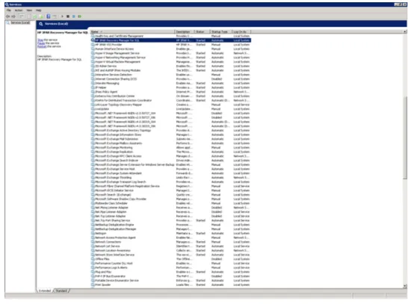Select Net.Tcp Port Sharing Service row

point(170,220)
